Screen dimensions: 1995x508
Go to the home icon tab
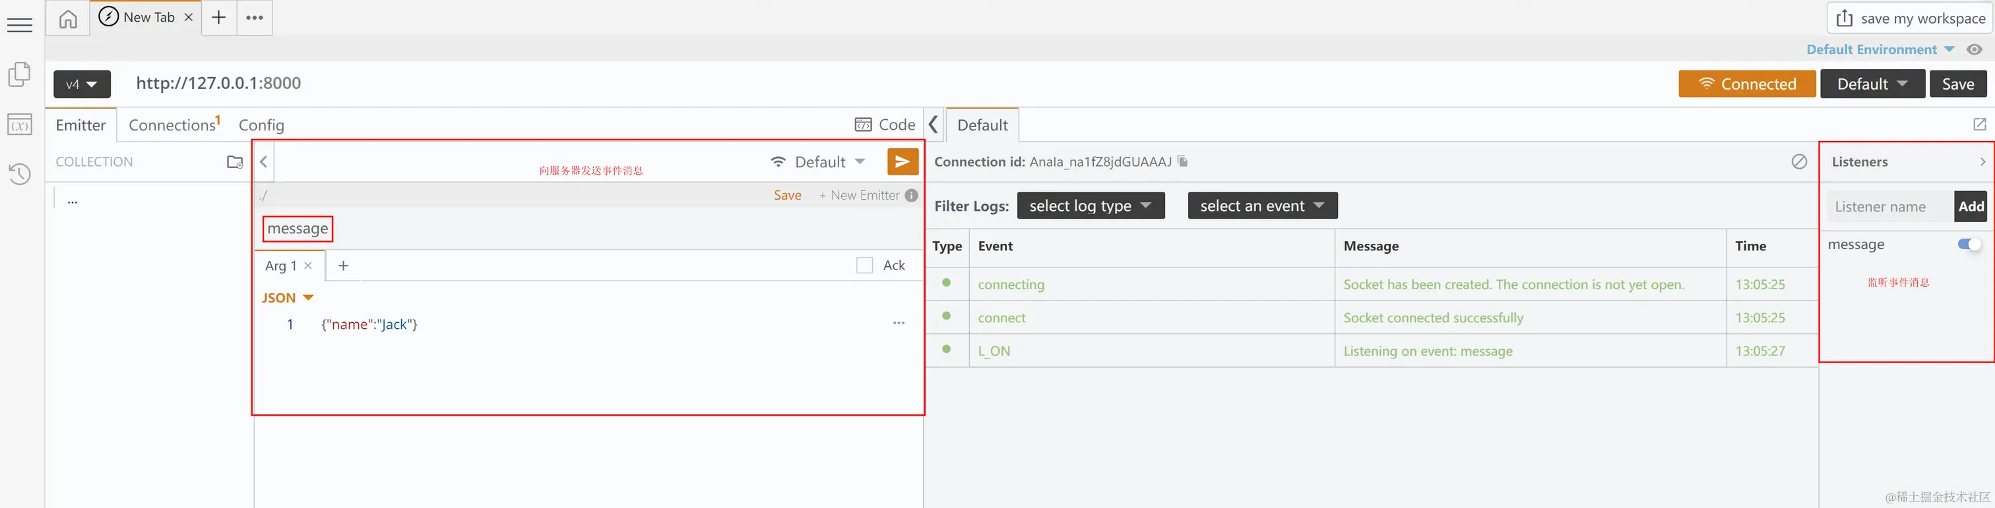point(68,18)
